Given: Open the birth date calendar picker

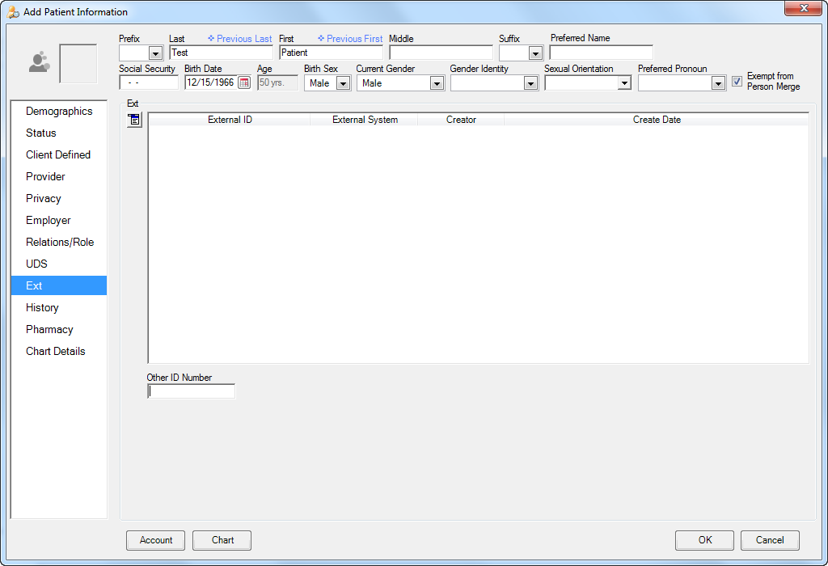Looking at the screenshot, I should (244, 83).
